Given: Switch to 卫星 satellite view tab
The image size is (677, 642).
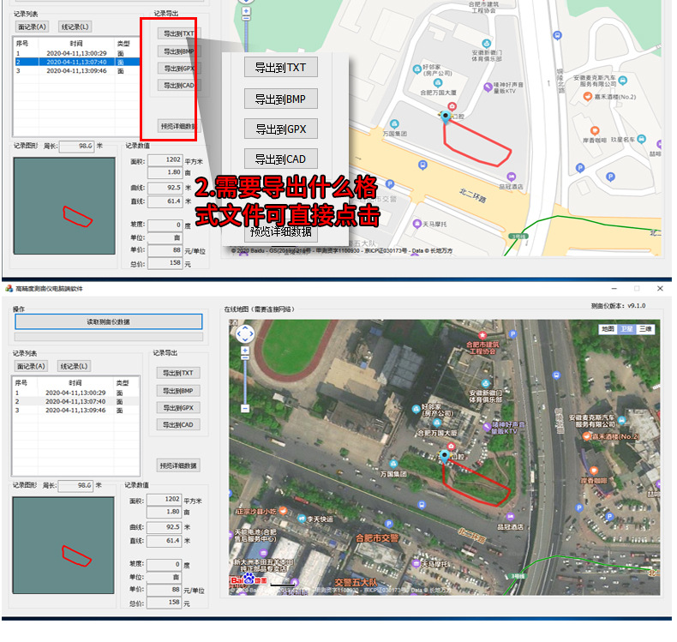Looking at the screenshot, I should tap(626, 329).
